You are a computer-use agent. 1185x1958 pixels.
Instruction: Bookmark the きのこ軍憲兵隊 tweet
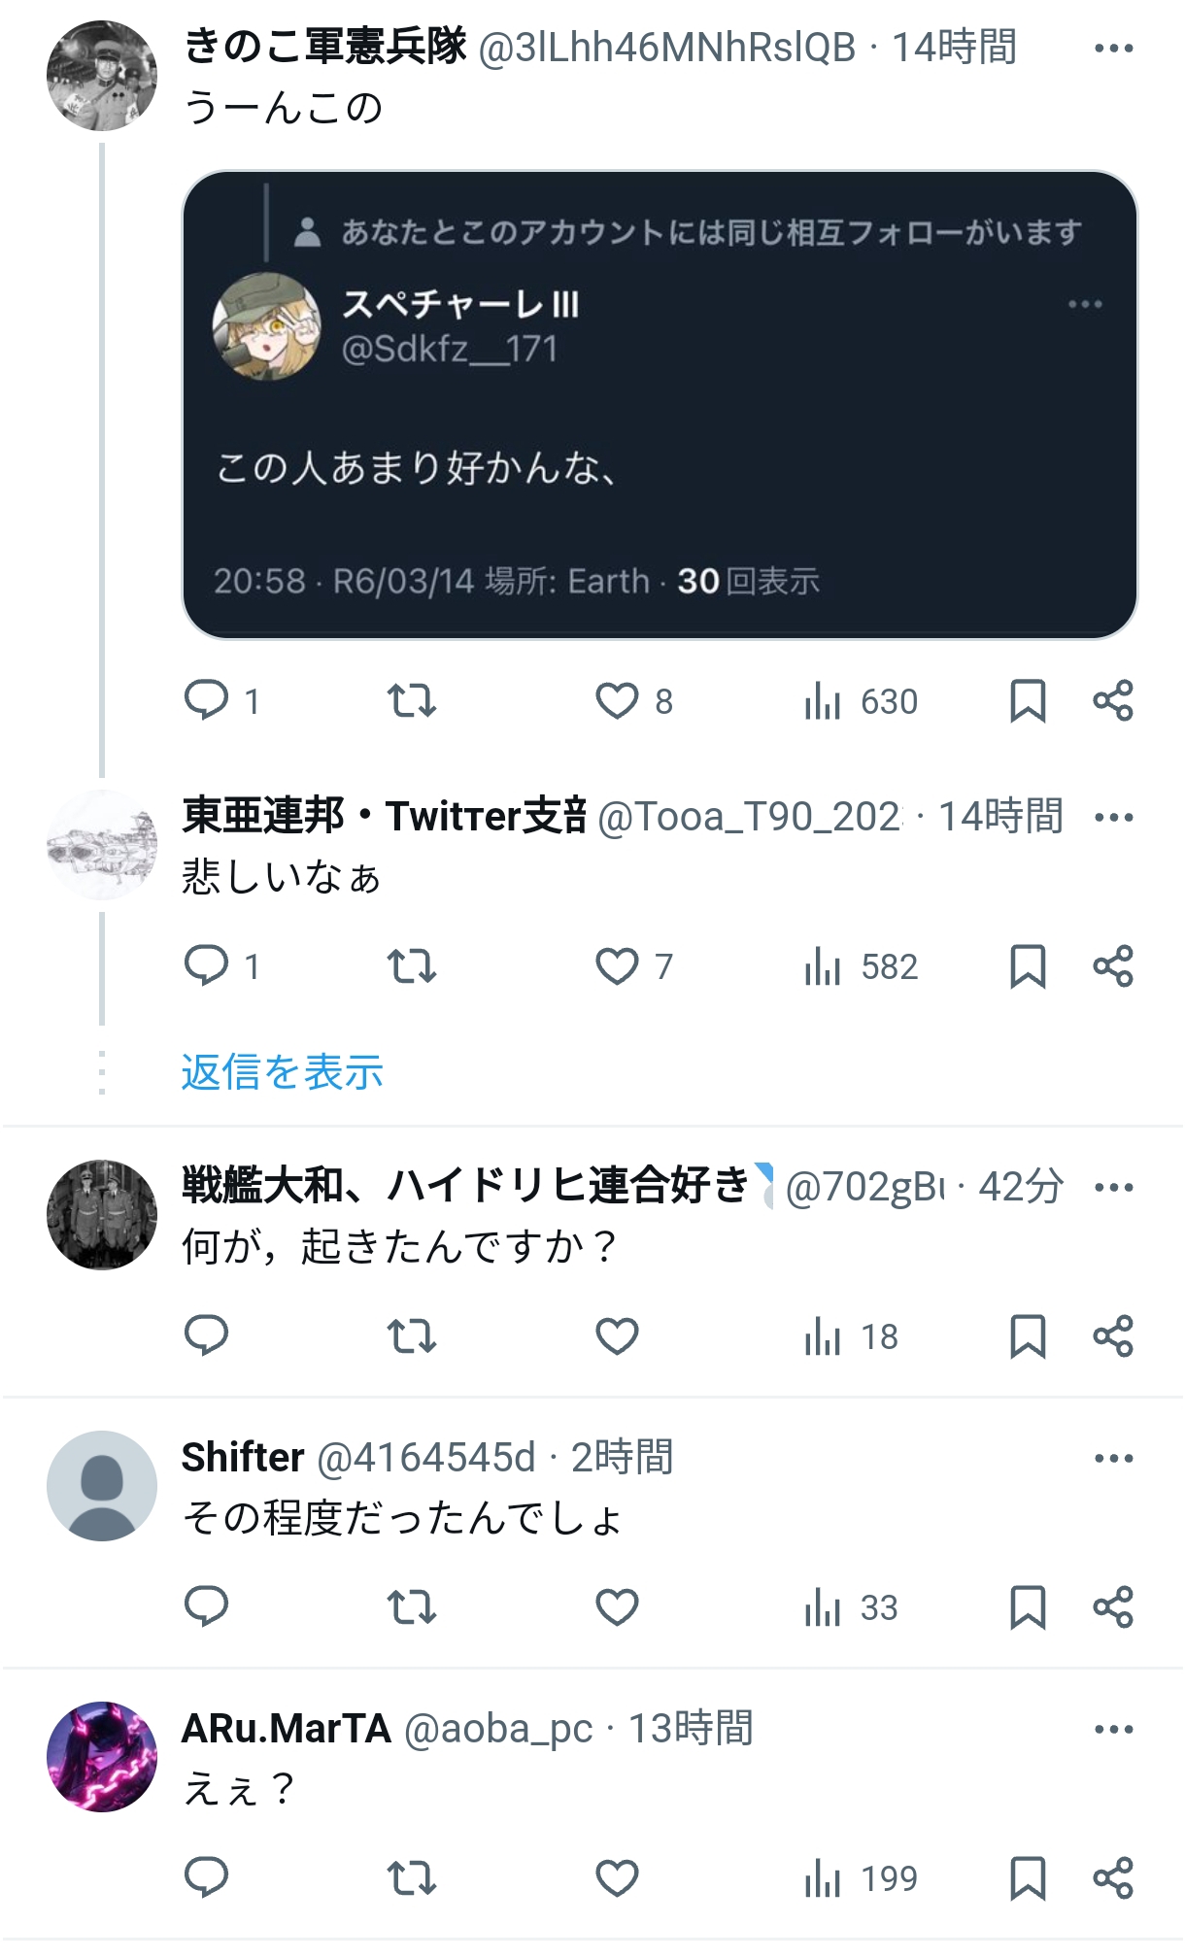pyautogui.click(x=1028, y=700)
